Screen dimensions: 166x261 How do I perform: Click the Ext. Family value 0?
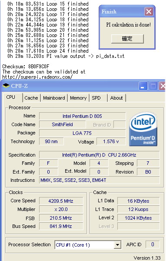(x=48, y=172)
